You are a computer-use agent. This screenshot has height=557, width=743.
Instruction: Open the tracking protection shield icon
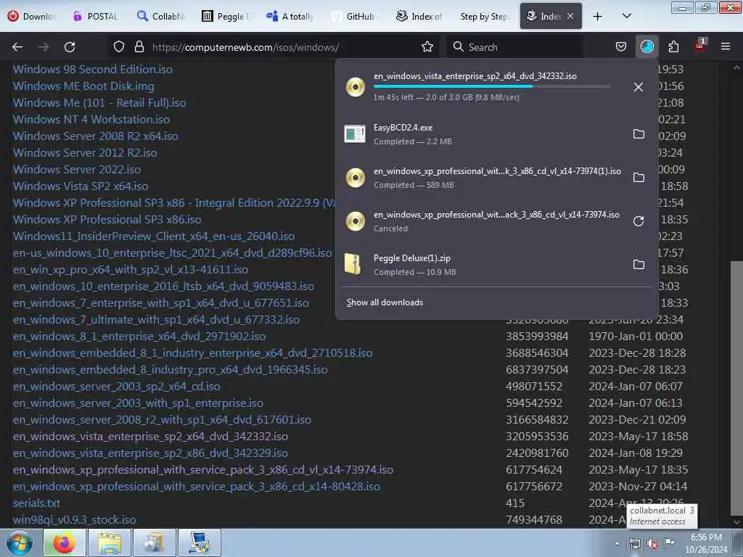click(x=119, y=47)
